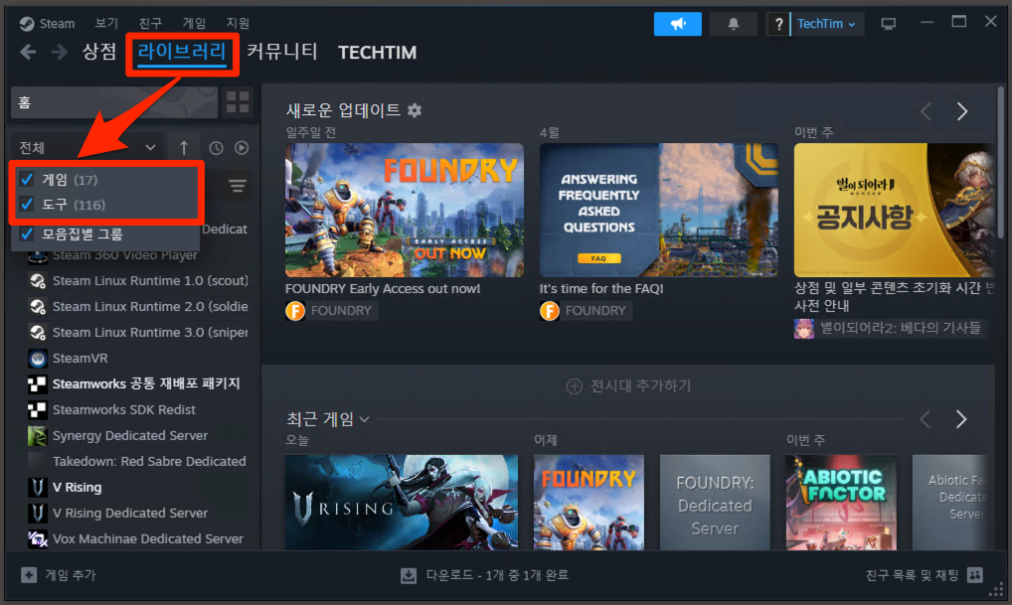Open the FOUNDRY FAQ news thumbnail
This screenshot has height=605, width=1012.
[x=659, y=211]
